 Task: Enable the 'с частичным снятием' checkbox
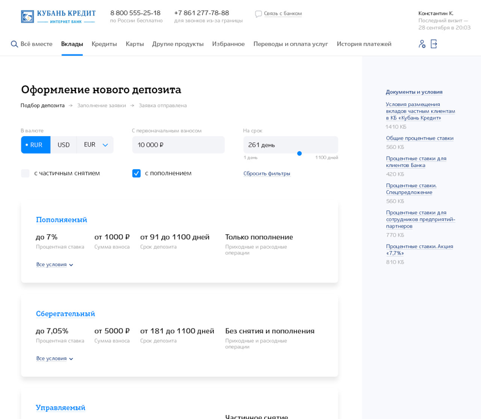coord(25,173)
